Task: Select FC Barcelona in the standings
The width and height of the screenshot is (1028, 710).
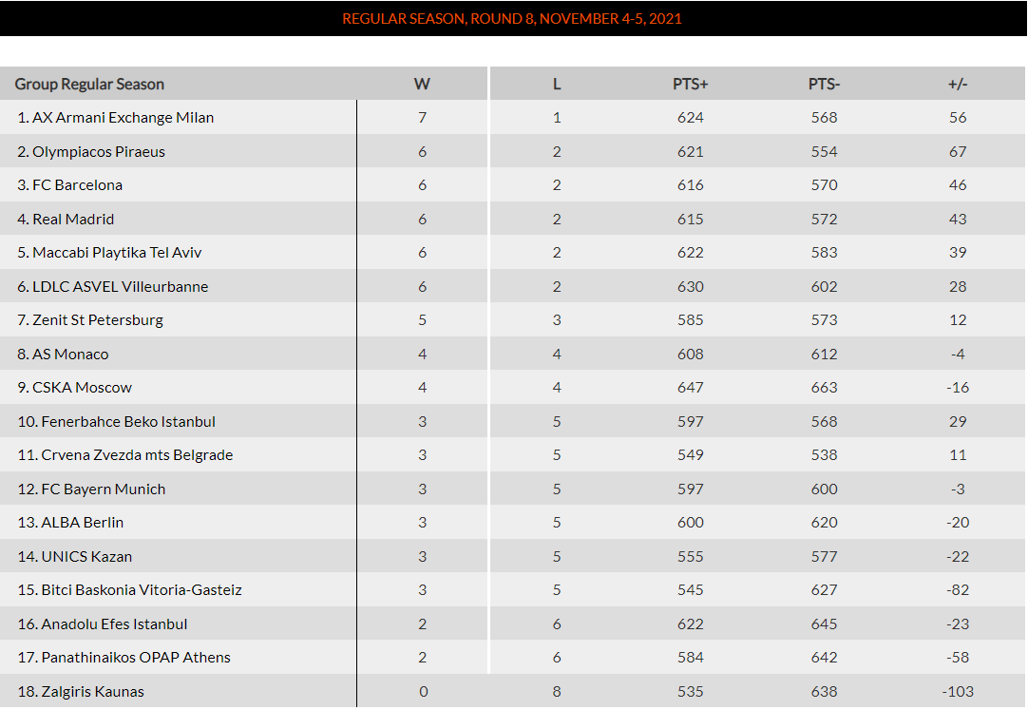Action: coord(77,185)
